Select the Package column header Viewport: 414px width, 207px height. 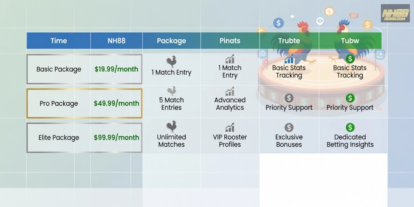point(171,41)
